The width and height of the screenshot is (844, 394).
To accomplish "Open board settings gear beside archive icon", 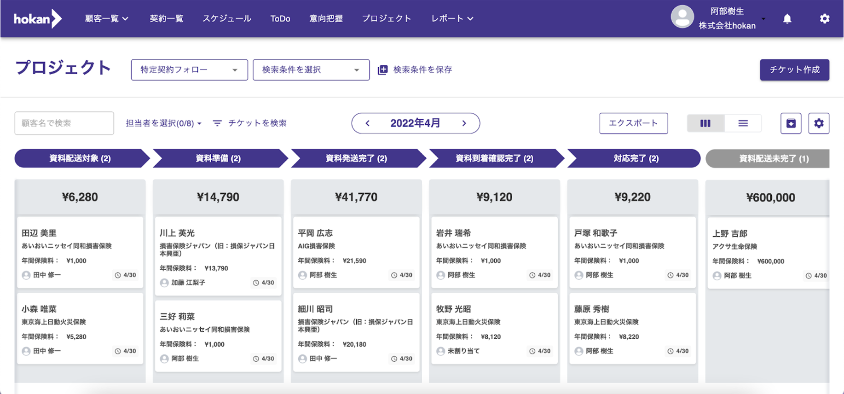I will pyautogui.click(x=819, y=123).
